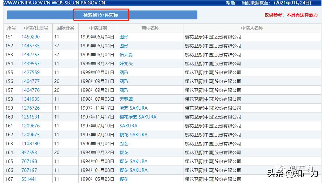Click the 国际分类 column header
The width and height of the screenshot is (324, 183).
(x=65, y=28)
